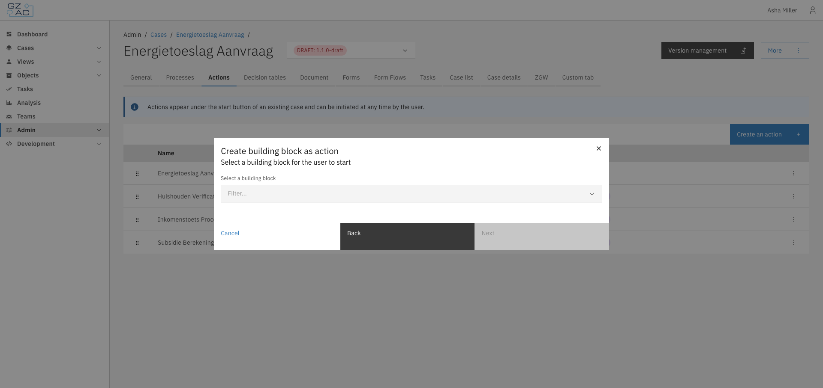Grab drag handle of Inkomenstoets row
823x388 pixels.
(x=137, y=219)
